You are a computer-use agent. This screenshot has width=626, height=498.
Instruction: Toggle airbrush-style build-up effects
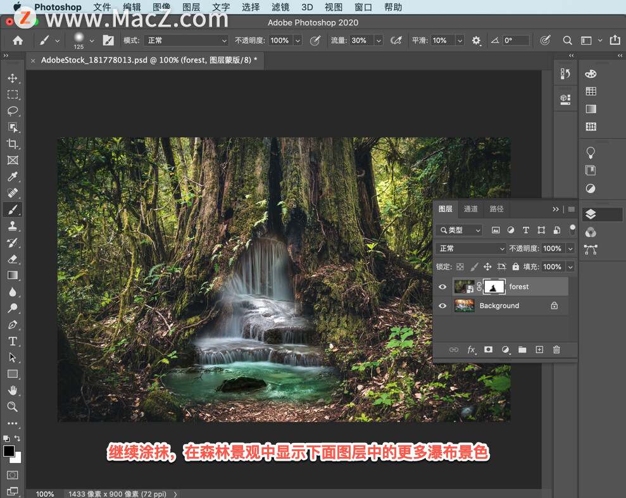click(396, 40)
